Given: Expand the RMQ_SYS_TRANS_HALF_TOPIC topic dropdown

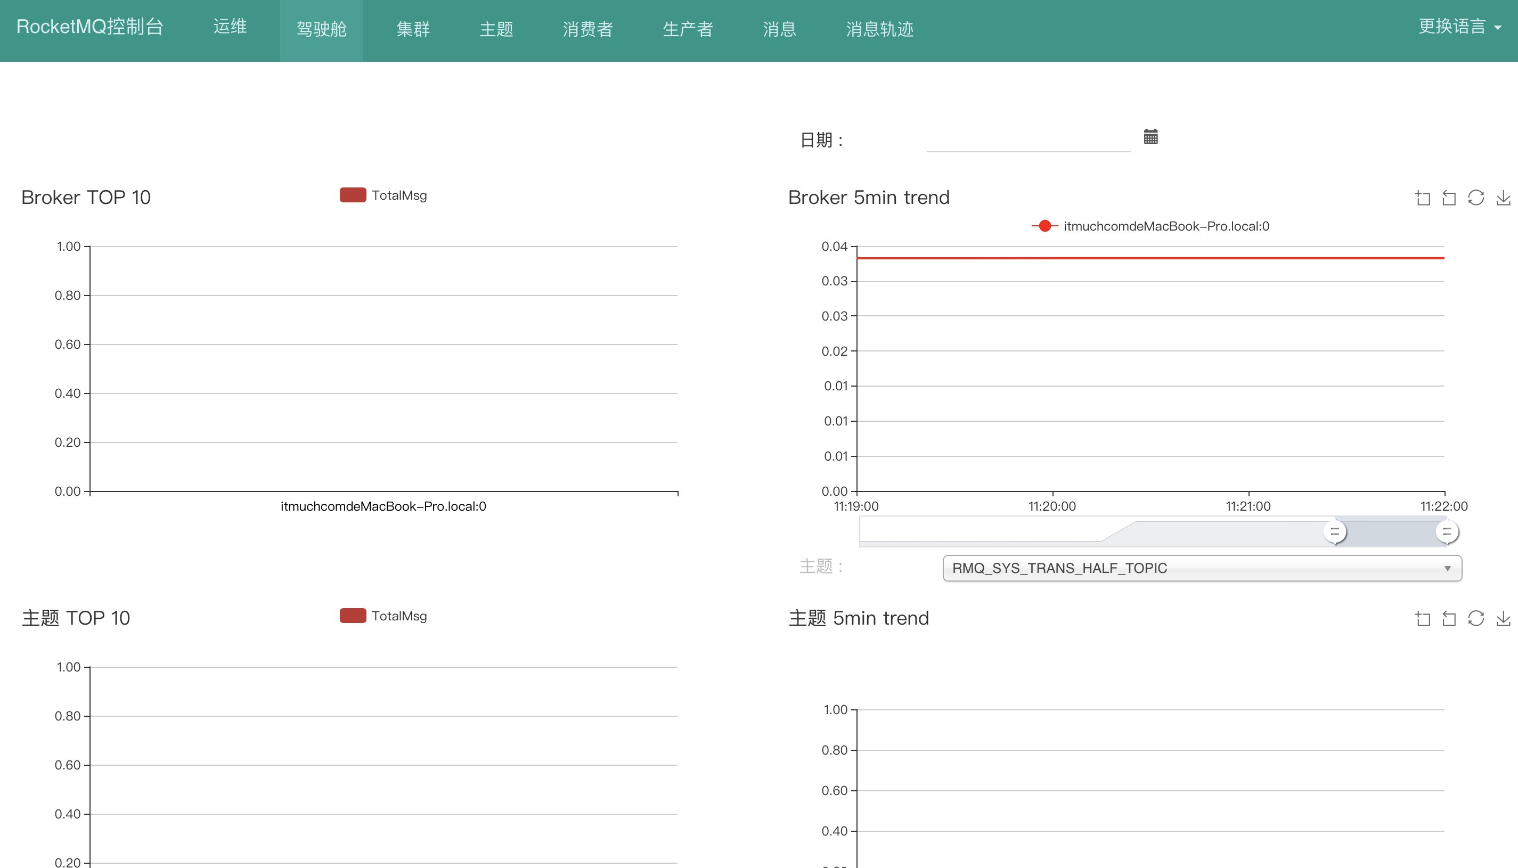Looking at the screenshot, I should click(x=1202, y=568).
